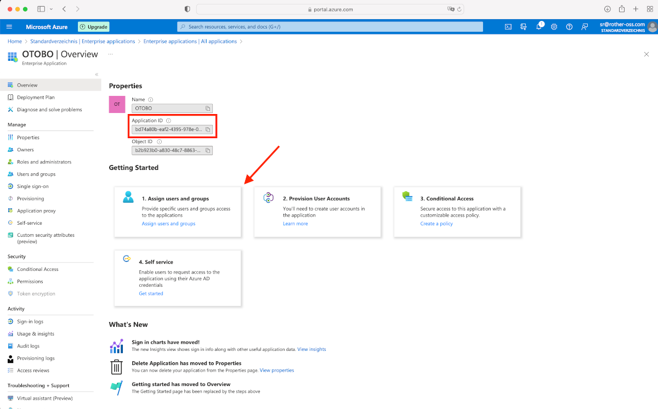Click the info icon beside Application ID
Screen dimensions: 658x409
(168, 121)
